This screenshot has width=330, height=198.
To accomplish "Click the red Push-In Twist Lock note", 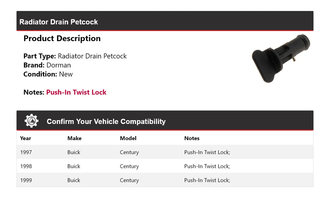I will click(76, 92).
